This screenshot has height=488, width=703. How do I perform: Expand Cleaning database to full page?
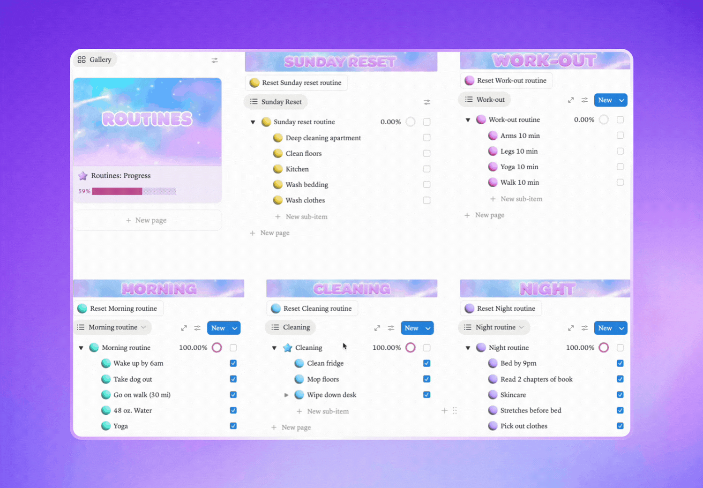(x=377, y=328)
